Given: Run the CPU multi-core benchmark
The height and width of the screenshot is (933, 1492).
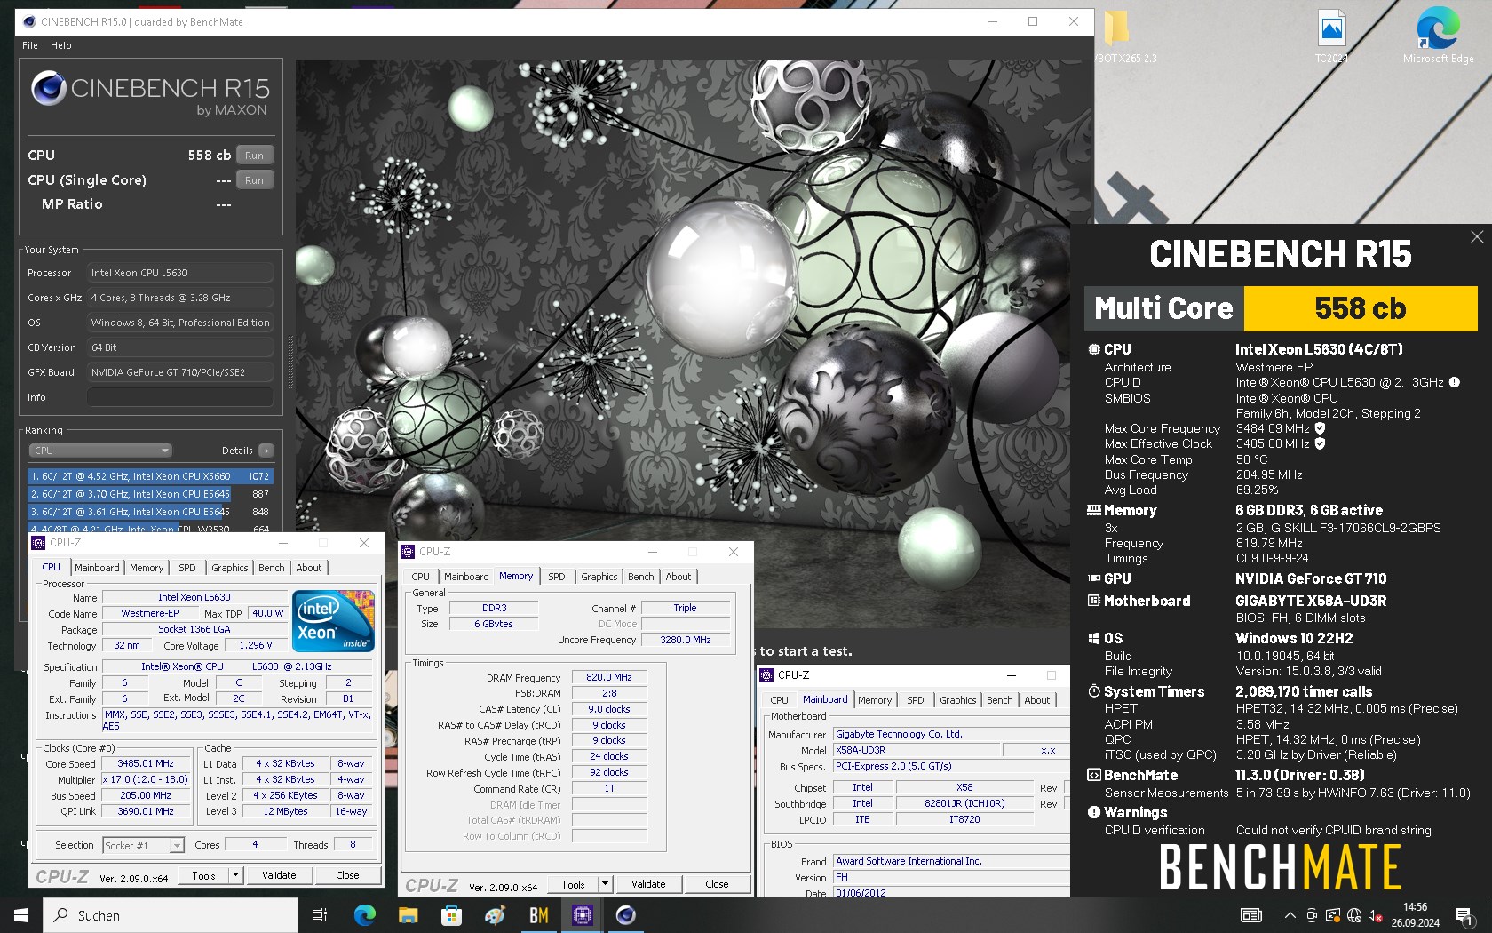Looking at the screenshot, I should coord(255,155).
